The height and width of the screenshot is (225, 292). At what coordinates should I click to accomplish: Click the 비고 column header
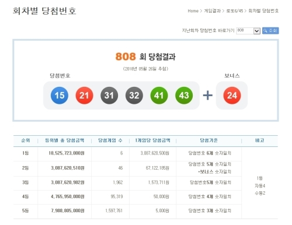pos(260,140)
